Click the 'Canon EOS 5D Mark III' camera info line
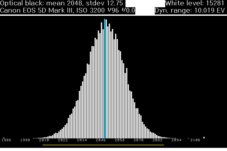 point(67,11)
